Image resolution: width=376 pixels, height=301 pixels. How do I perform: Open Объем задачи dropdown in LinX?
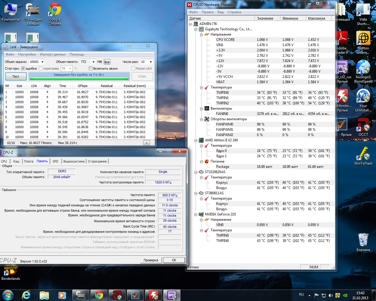(x=43, y=62)
